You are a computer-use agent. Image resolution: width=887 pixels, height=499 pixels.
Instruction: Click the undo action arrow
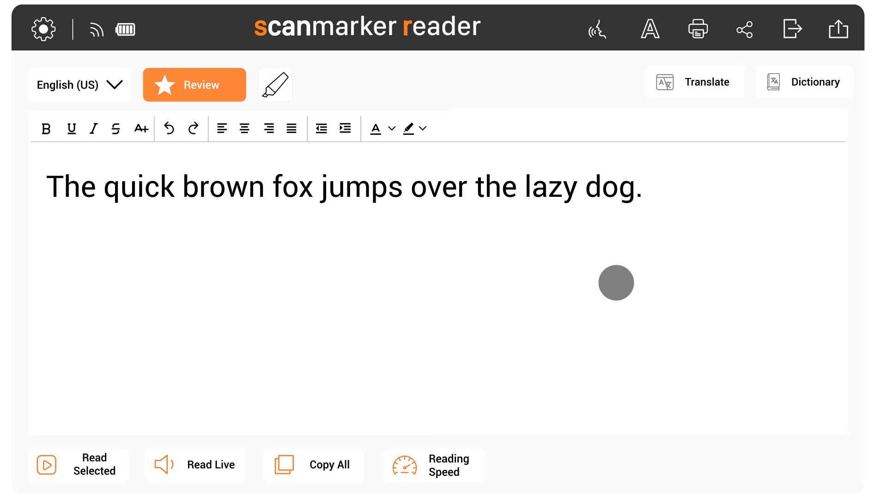170,128
